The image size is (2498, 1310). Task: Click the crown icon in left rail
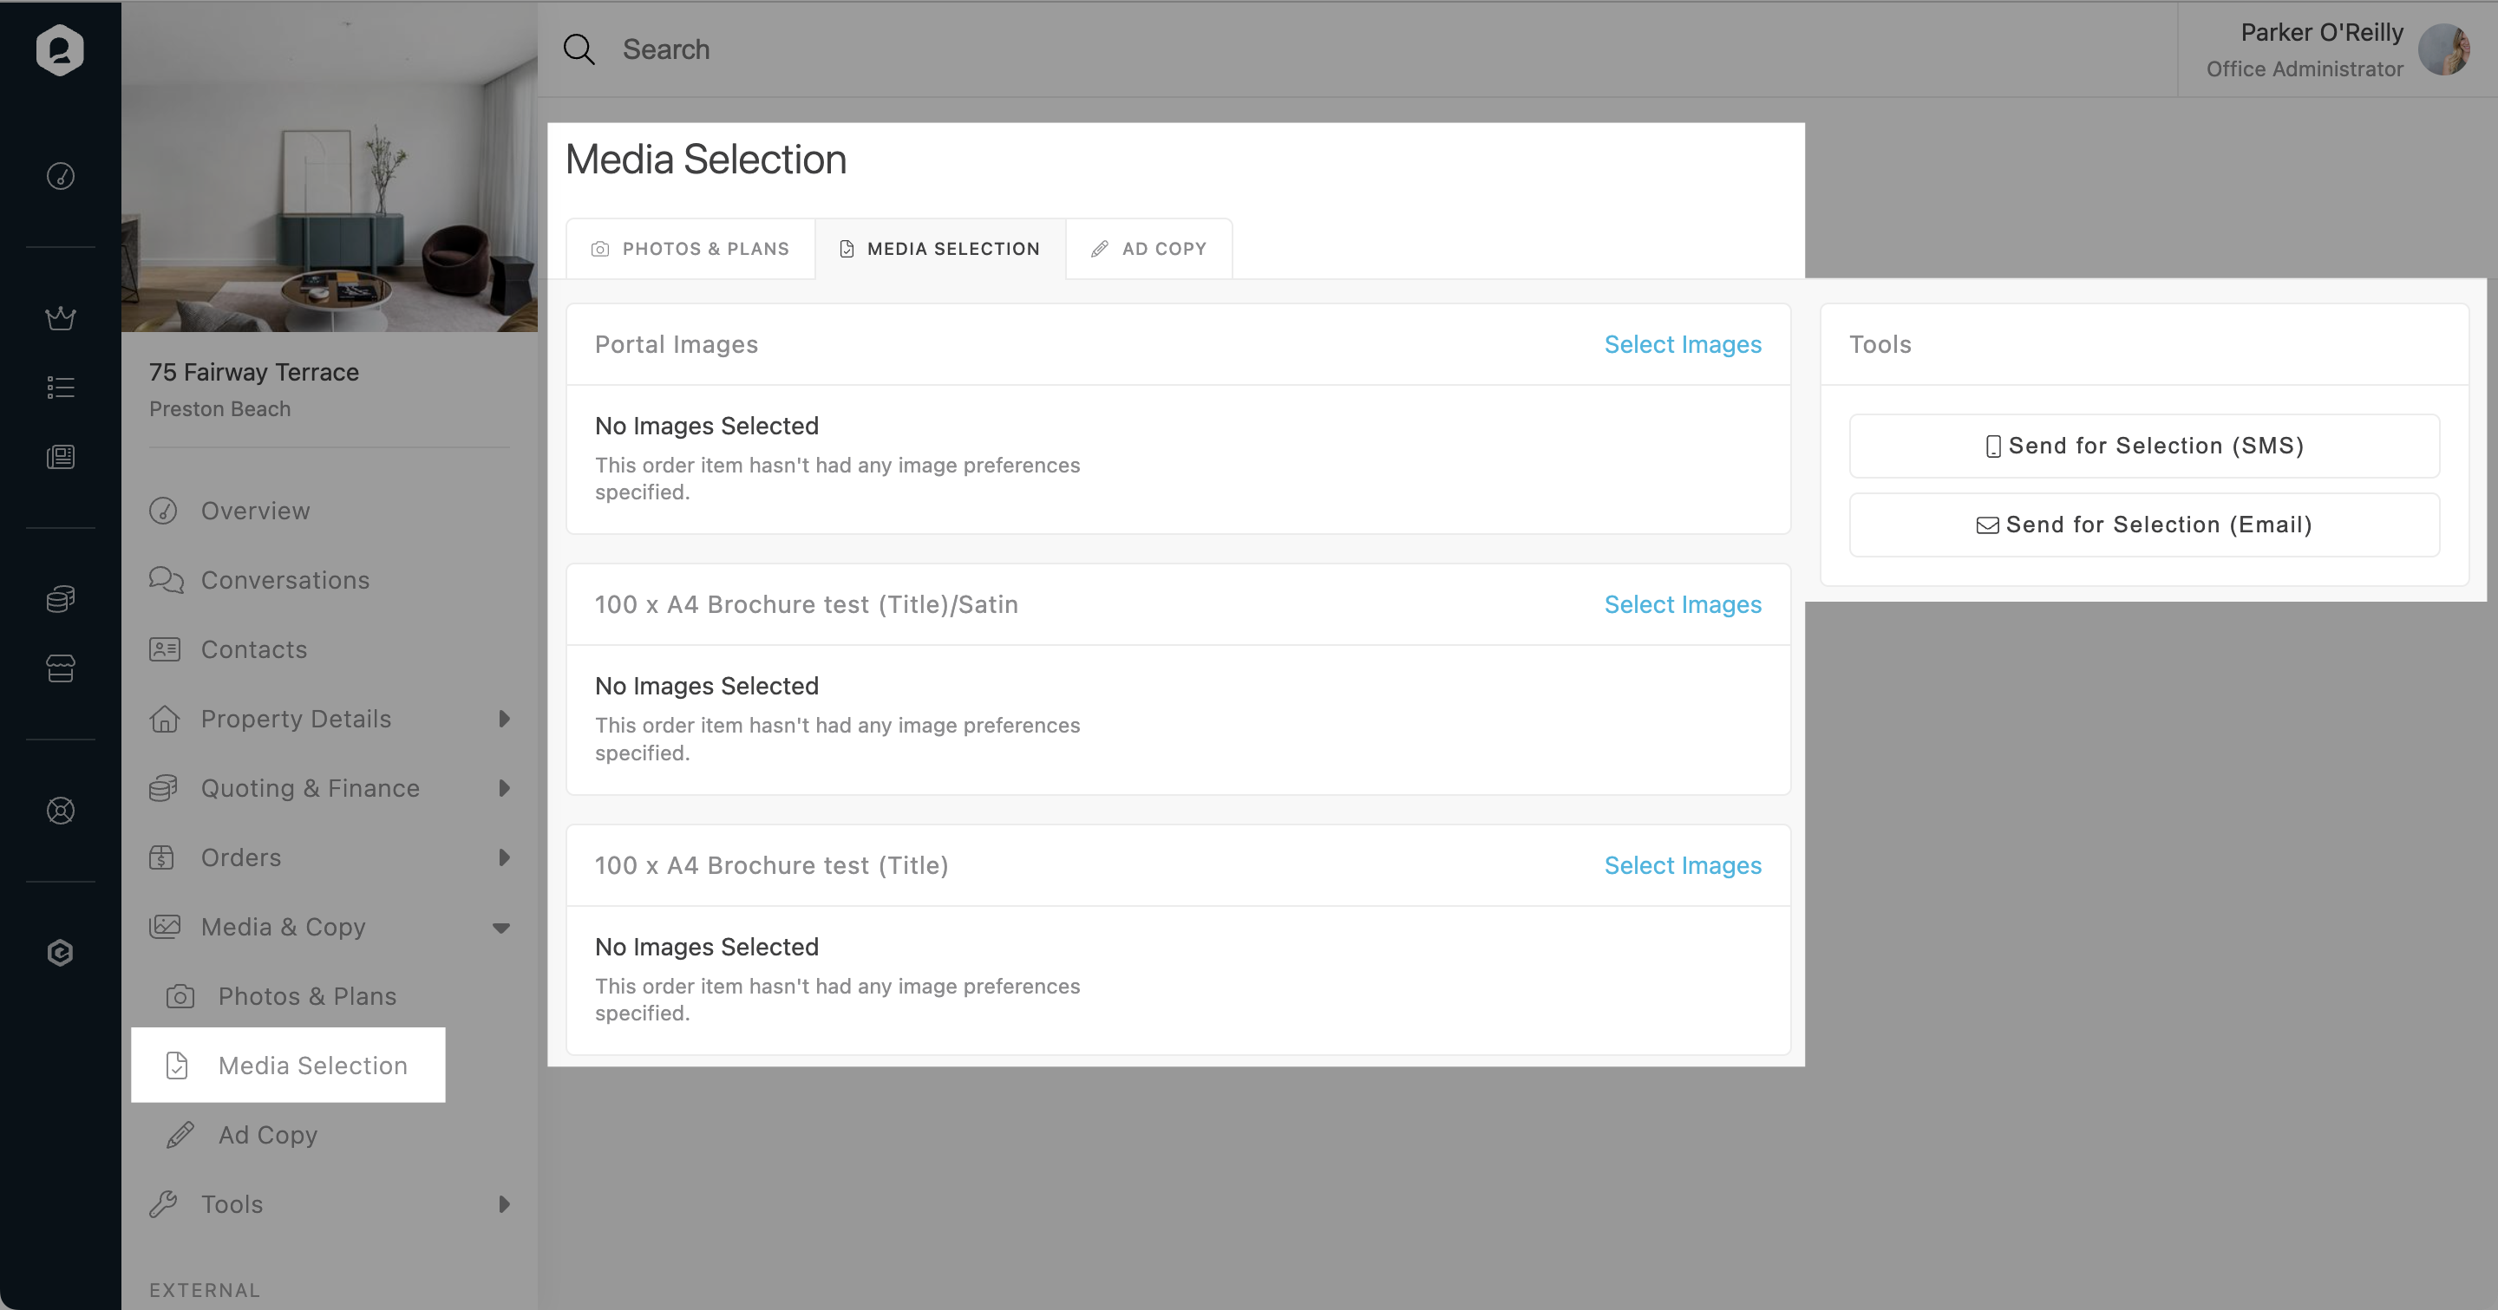(x=60, y=318)
